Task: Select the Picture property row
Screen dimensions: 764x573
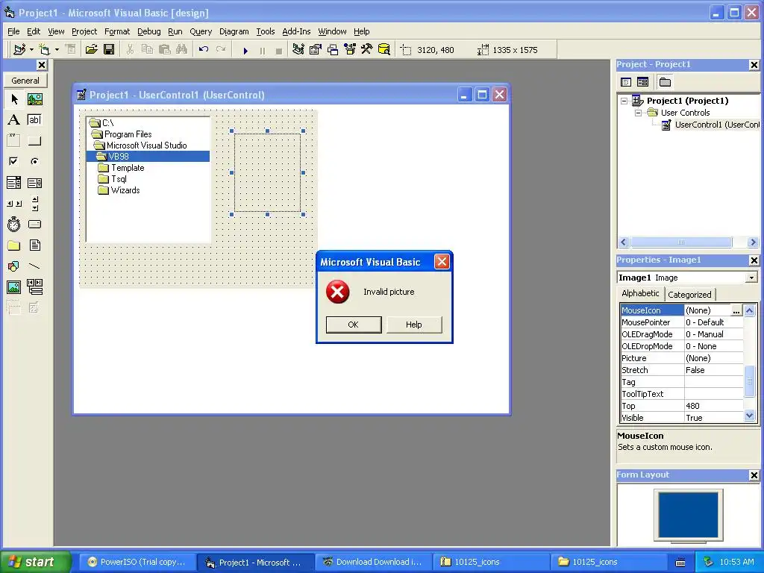Action: tap(682, 358)
